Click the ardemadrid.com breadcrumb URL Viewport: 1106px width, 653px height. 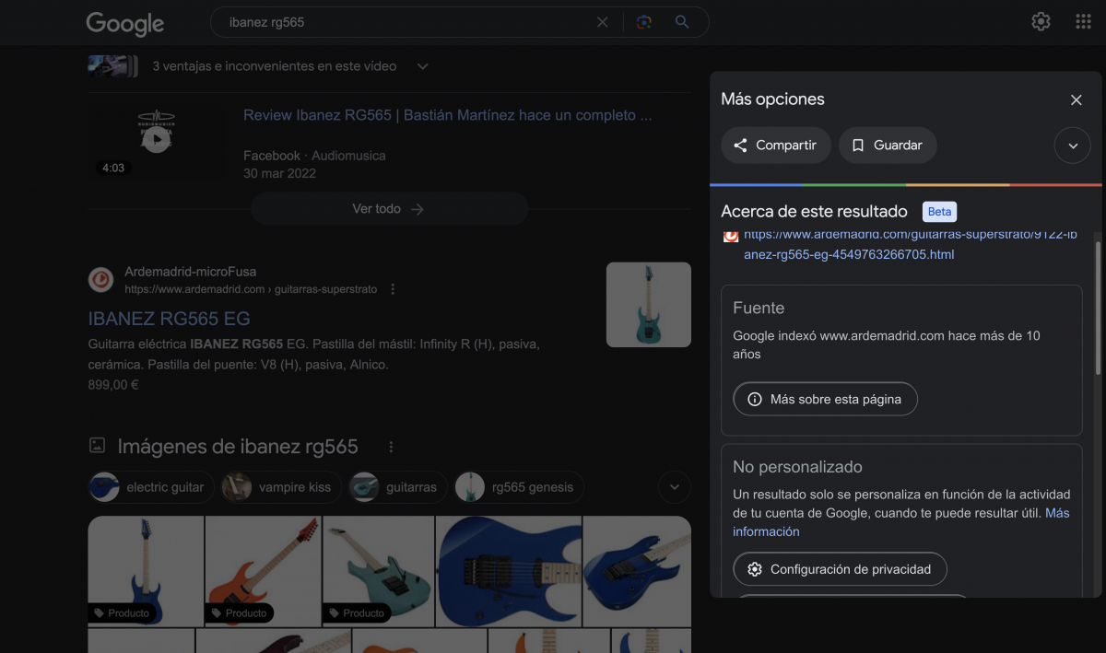coord(251,289)
